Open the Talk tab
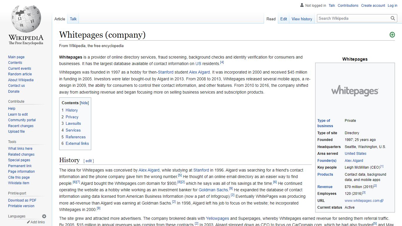This screenshot has width=402, height=226. coord(73,19)
